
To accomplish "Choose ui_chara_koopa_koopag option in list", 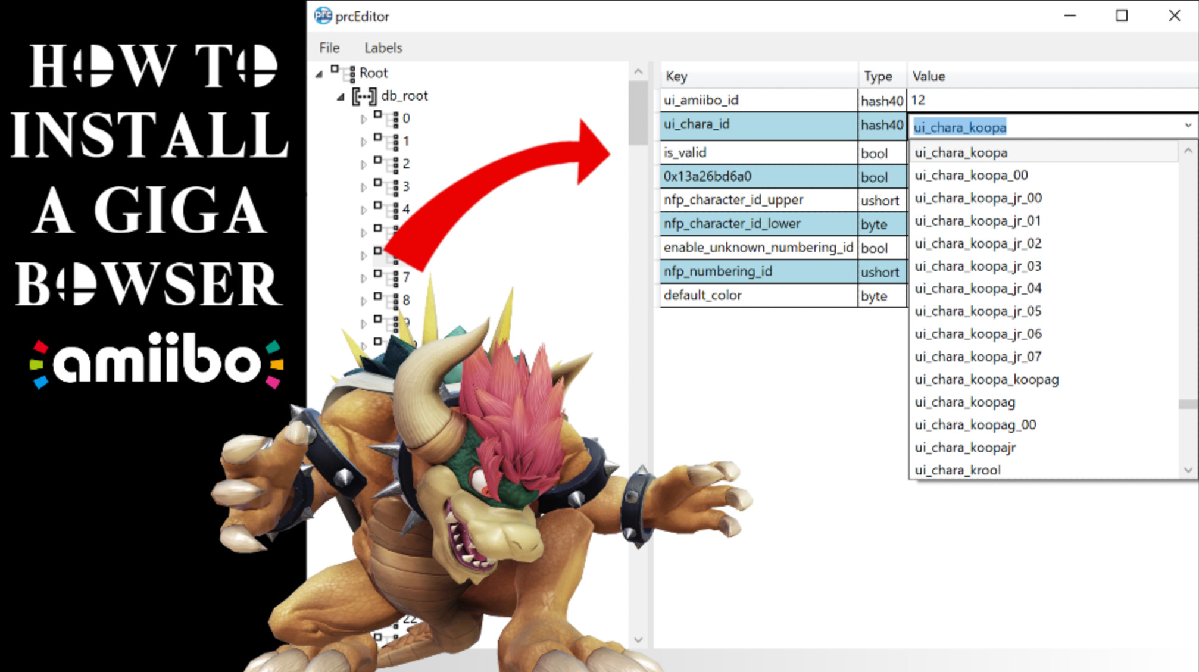I will point(986,380).
